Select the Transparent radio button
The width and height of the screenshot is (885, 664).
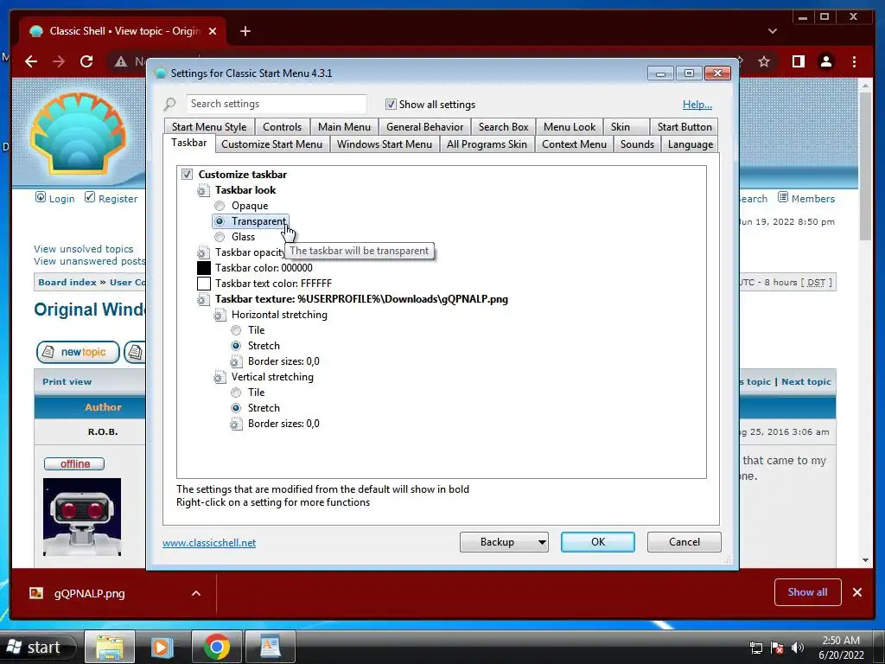click(x=220, y=221)
